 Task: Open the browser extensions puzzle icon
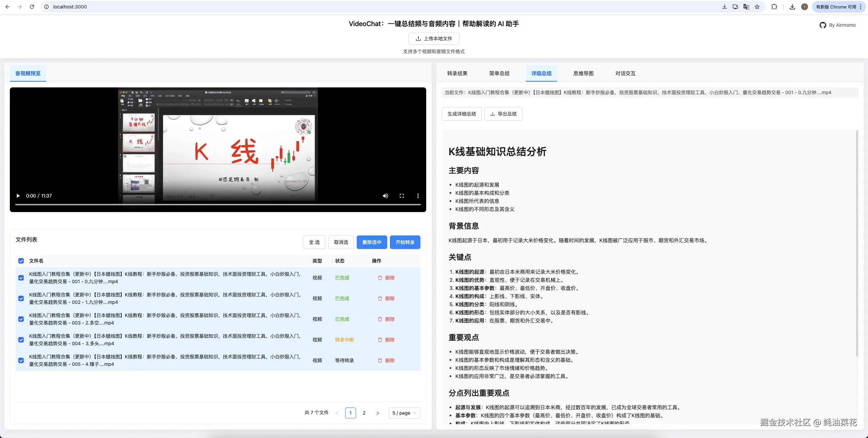click(x=774, y=6)
